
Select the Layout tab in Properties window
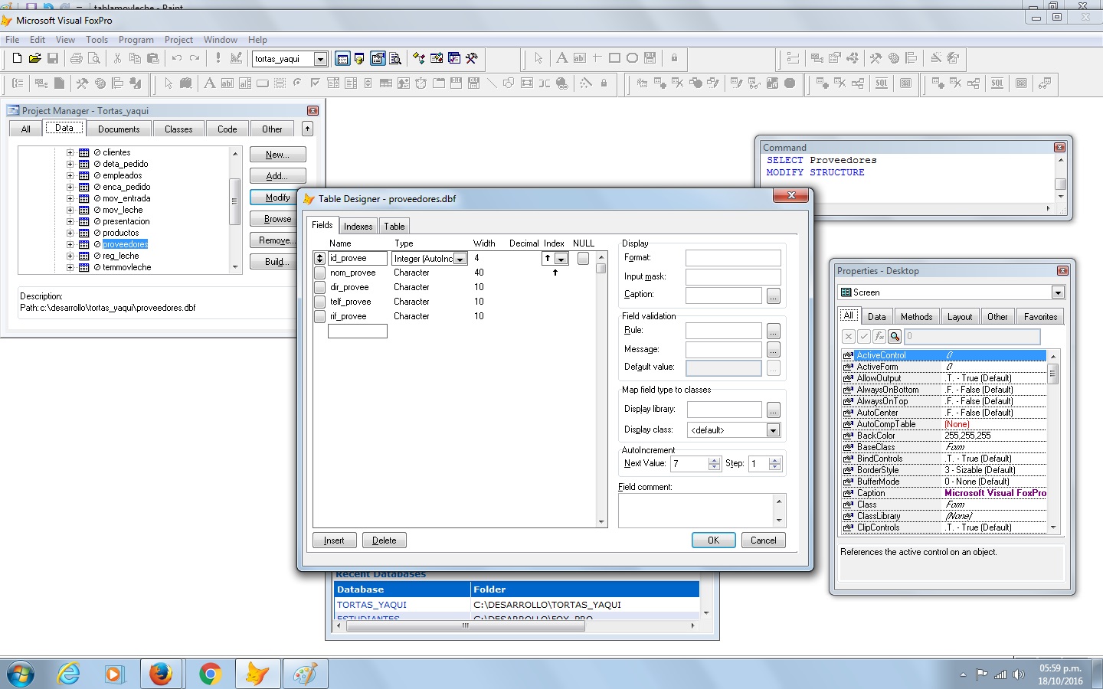pyautogui.click(x=959, y=317)
